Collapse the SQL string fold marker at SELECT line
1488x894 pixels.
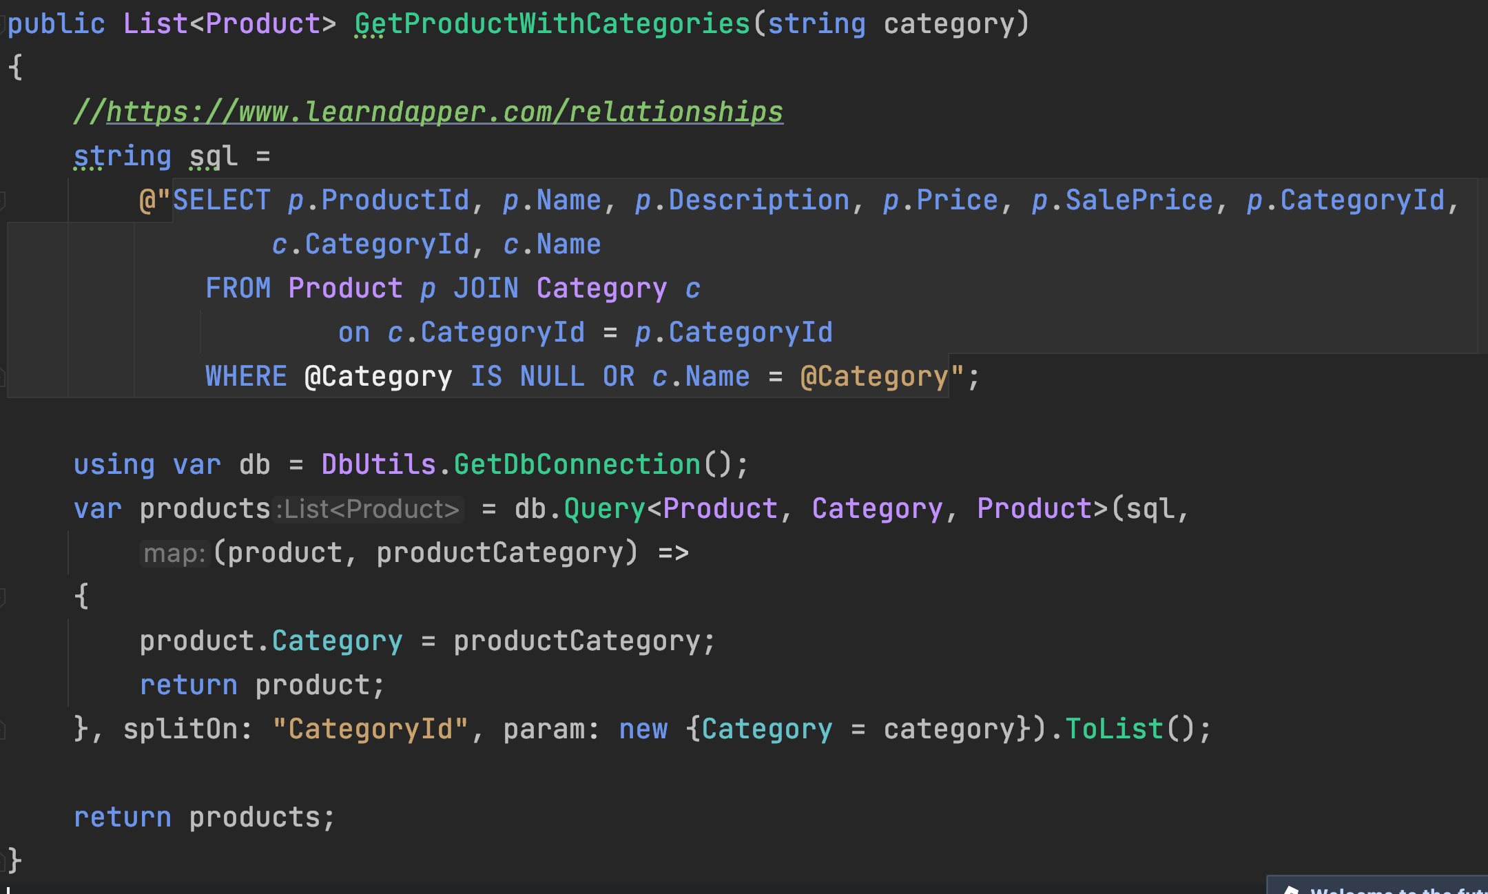click(x=3, y=200)
